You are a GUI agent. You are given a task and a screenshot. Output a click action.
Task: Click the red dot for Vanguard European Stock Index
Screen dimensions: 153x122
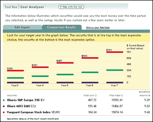point(4,112)
